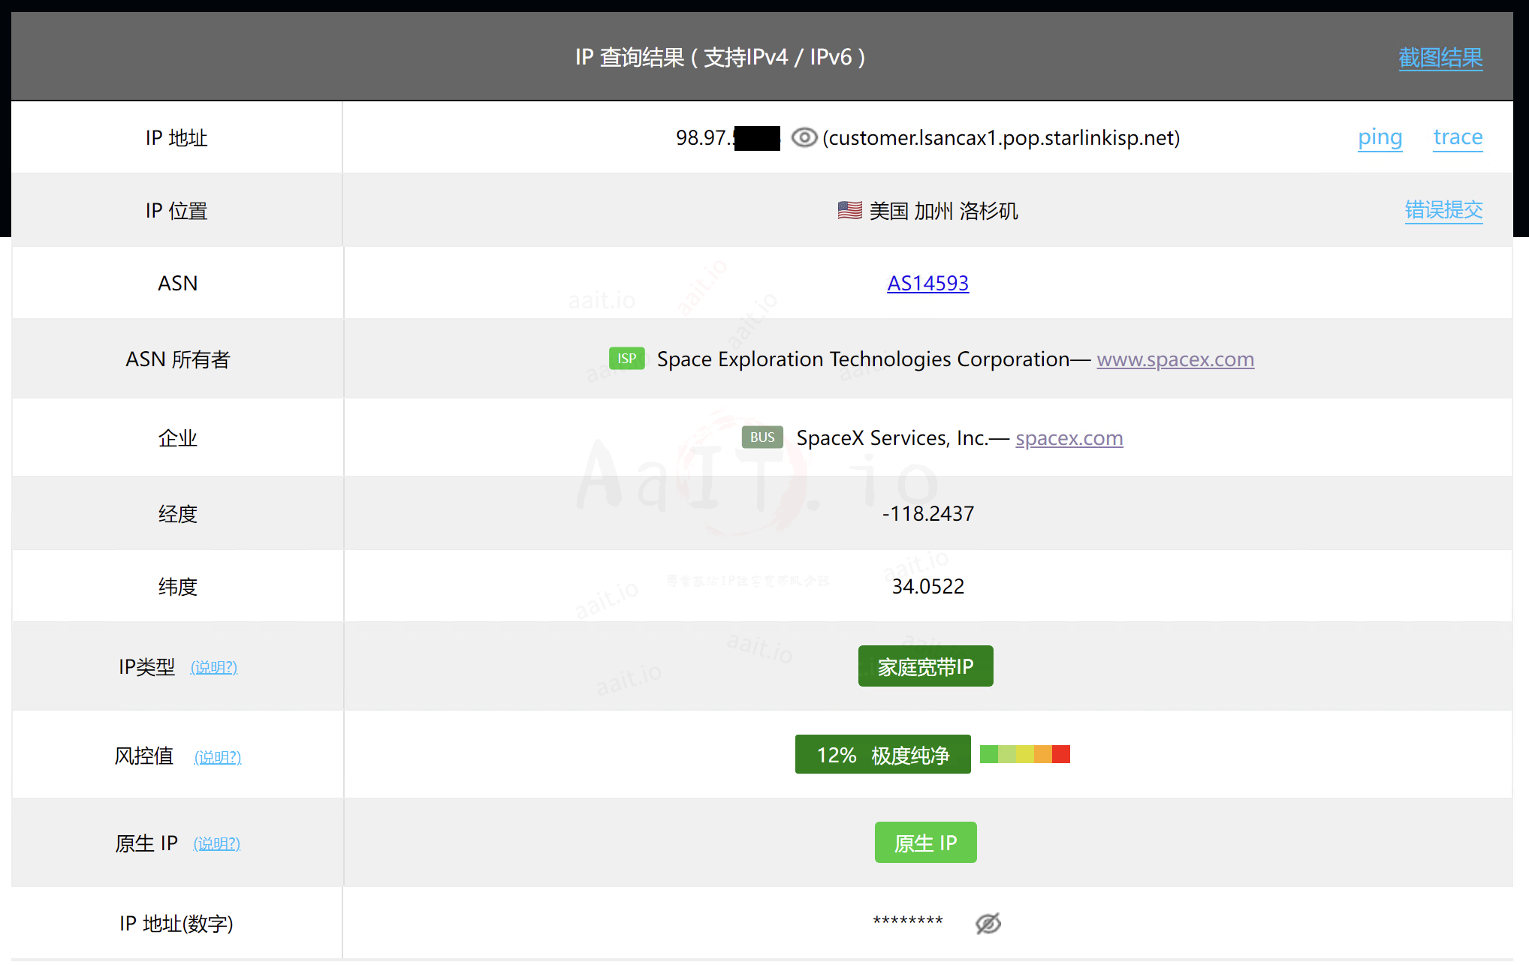Click the masked ******** numeric IP value
Viewport: 1529px width, 965px height.
point(907,921)
